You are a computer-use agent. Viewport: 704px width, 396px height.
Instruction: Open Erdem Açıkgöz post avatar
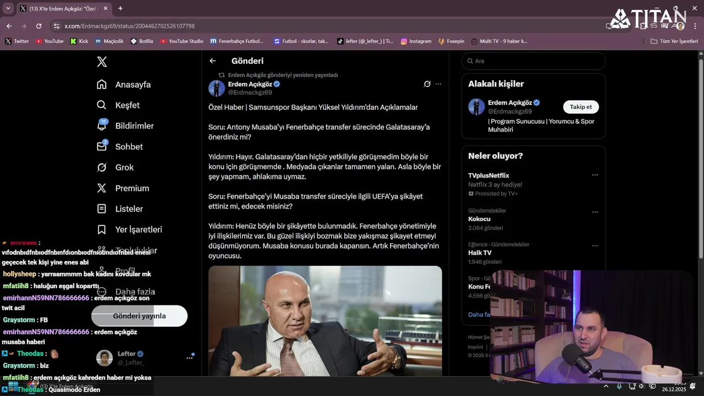[x=217, y=88]
